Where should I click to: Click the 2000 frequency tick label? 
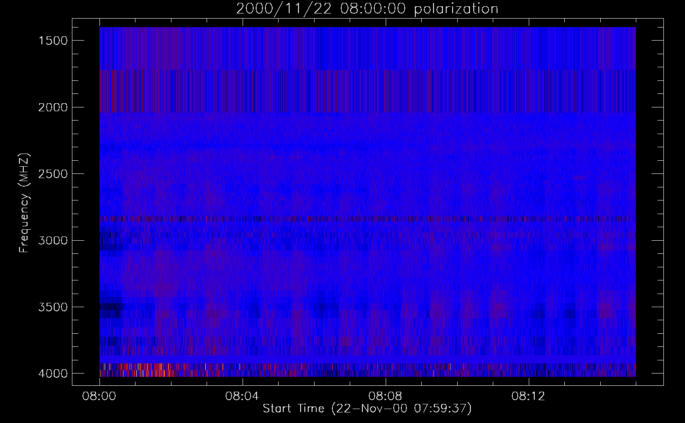53,107
